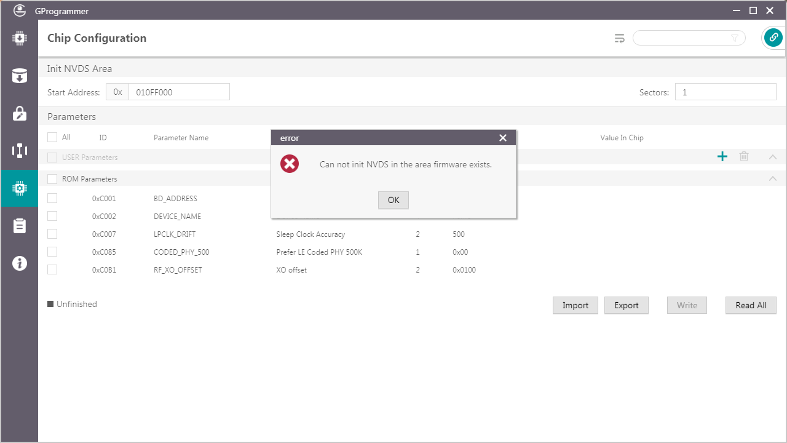
Task: Open the Device Log clipboard icon
Action: pyautogui.click(x=19, y=226)
